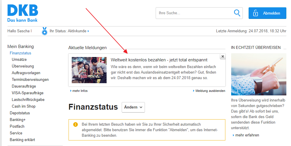Click the restaurant news thumbnail image
The image size is (291, 146).
click(89, 70)
